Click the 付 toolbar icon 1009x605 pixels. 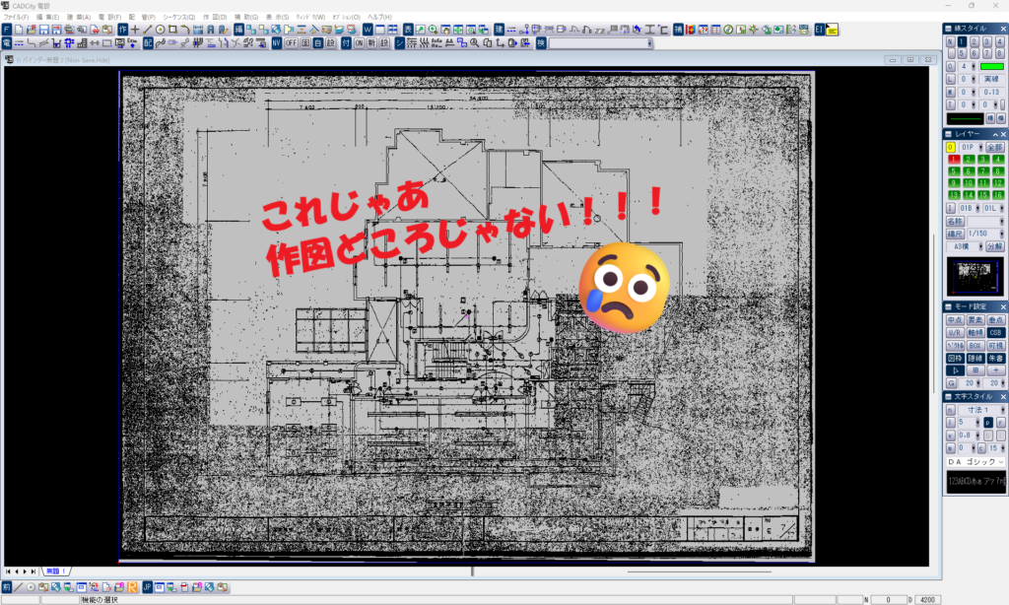pyautogui.click(x=346, y=43)
